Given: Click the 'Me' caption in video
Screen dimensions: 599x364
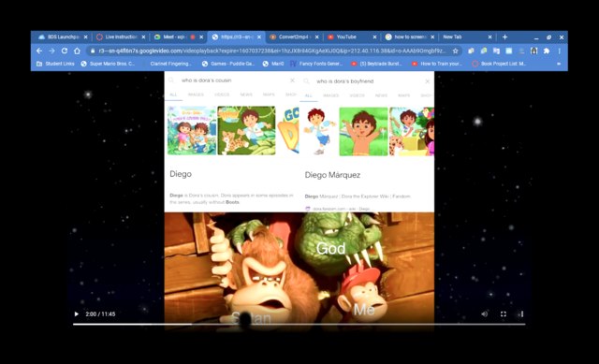Looking at the screenshot, I should click(364, 310).
